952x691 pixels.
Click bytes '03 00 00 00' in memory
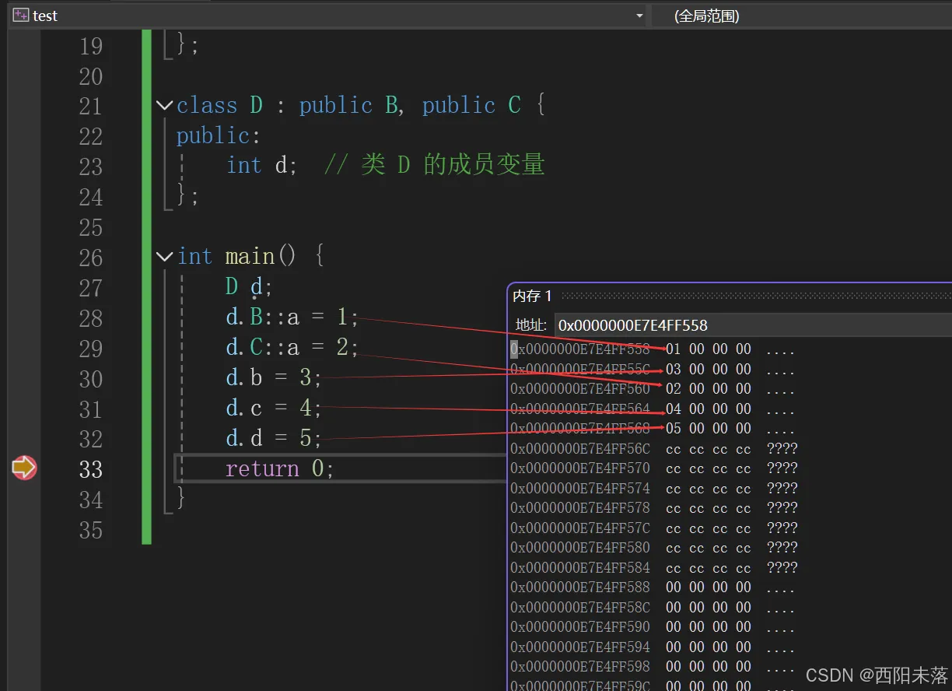(709, 369)
